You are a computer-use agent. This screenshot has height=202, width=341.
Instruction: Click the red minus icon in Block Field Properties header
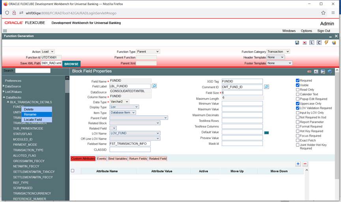[309, 71]
